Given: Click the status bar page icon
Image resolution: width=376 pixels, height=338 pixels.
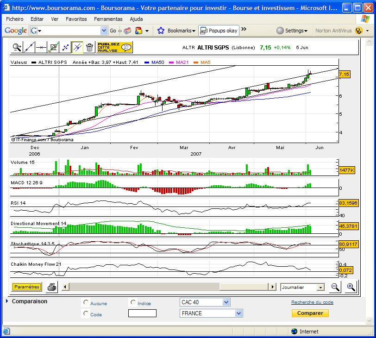Looking at the screenshot, I should (6, 332).
